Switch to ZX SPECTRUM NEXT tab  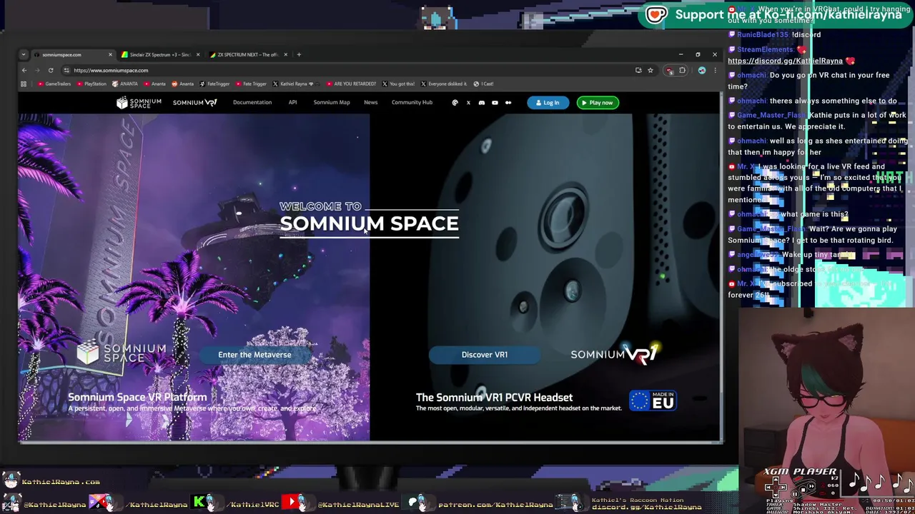247,54
